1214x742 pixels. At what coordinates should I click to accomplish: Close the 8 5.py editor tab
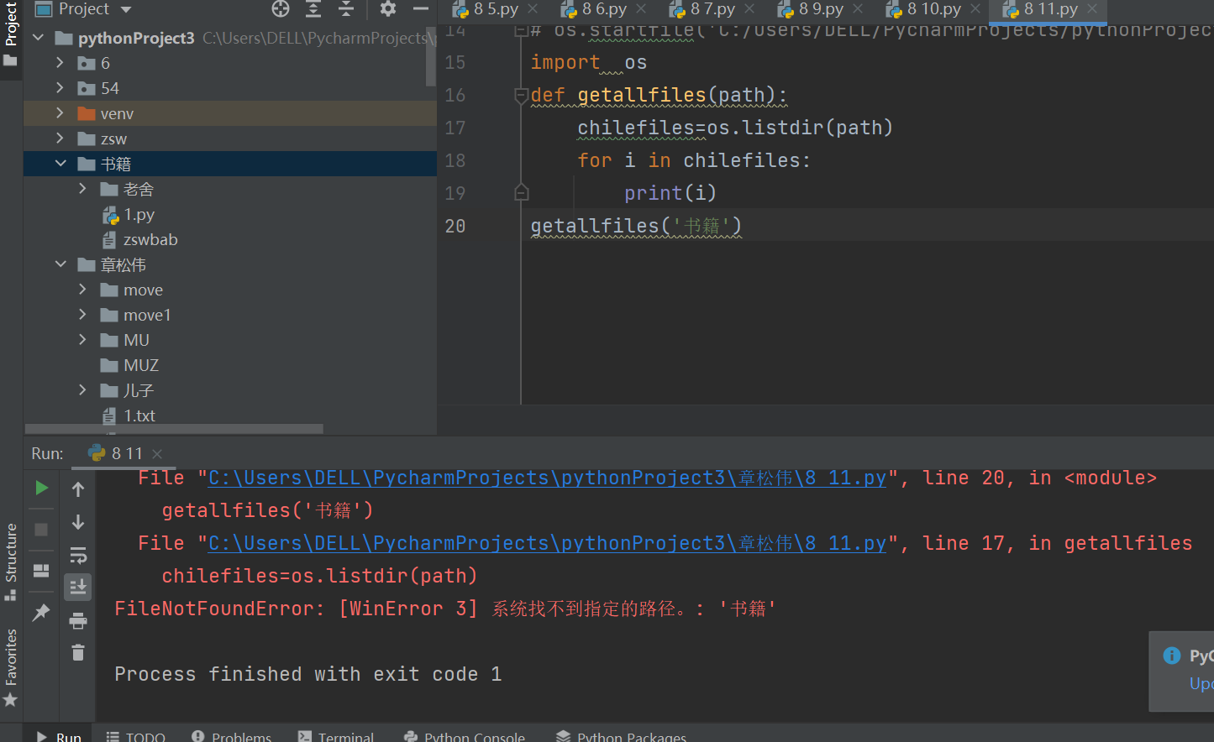(533, 9)
